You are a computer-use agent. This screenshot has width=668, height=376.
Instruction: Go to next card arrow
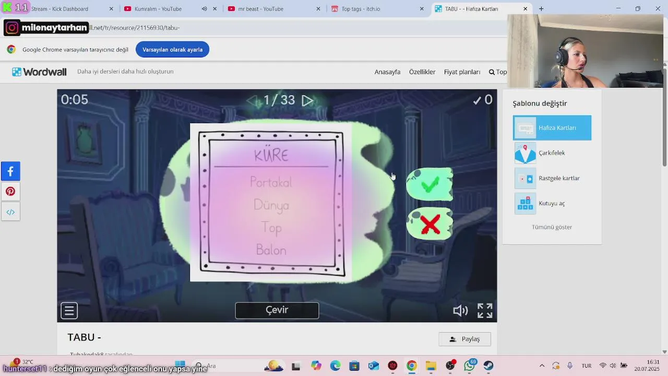pos(307,100)
